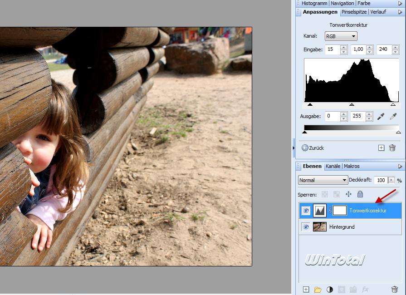Add new adjustment layer (half circle icon)
The width and height of the screenshot is (406, 295).
[330, 289]
